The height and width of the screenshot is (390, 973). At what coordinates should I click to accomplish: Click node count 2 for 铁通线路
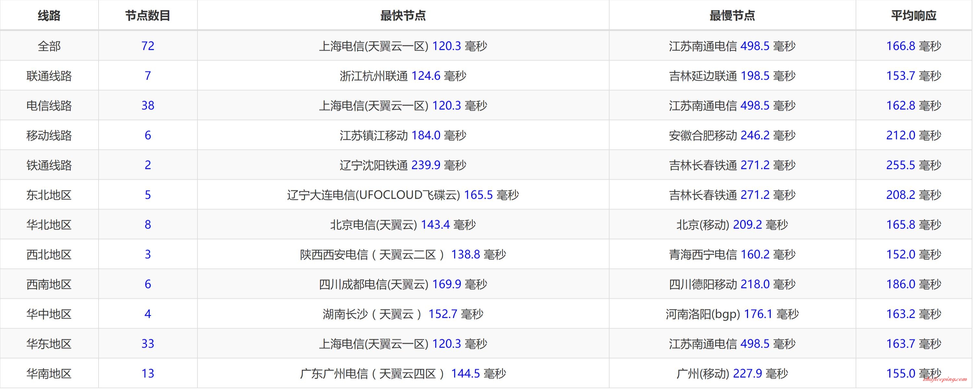[x=148, y=165]
